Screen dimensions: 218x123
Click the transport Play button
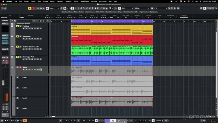119,121
